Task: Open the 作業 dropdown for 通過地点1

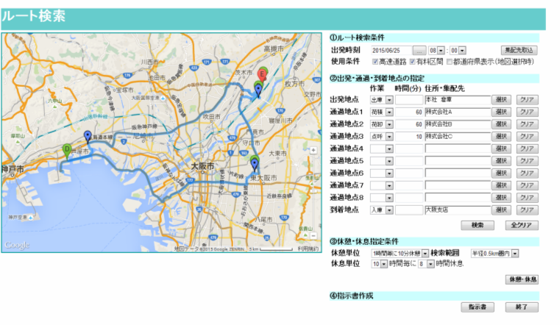Action: 382,112
